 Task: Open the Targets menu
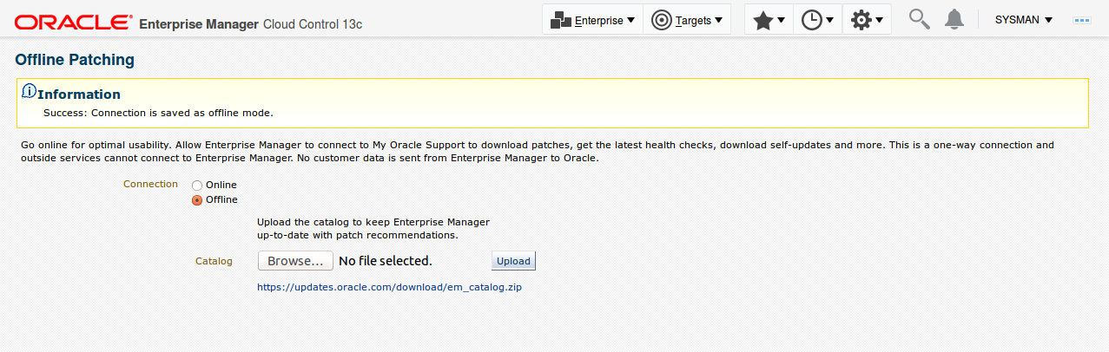(686, 20)
